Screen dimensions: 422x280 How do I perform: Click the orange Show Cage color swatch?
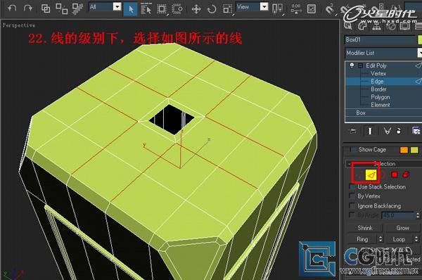404,150
